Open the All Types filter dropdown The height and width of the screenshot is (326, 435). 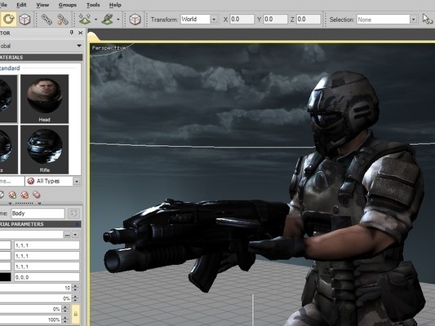coord(76,181)
